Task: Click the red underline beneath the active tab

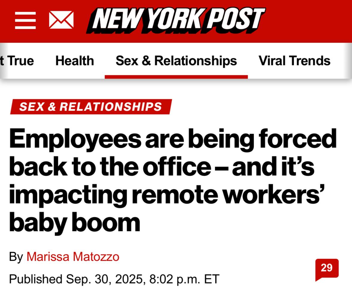Action: click(176, 77)
